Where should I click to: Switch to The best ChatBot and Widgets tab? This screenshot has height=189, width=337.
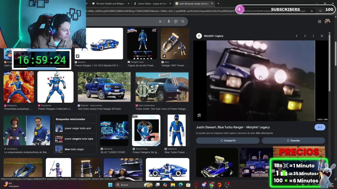coord(110,4)
